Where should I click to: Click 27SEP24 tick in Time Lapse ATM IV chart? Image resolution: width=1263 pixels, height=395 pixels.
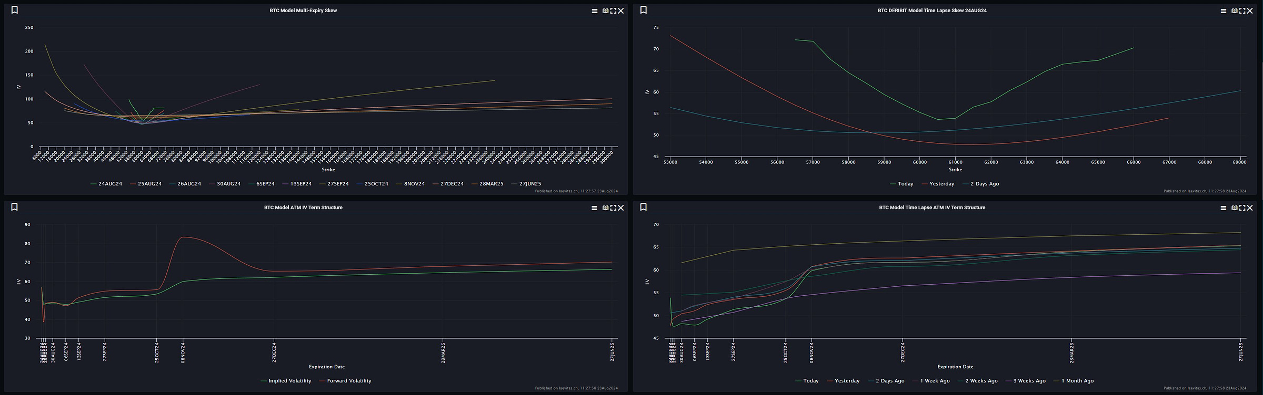(x=733, y=352)
